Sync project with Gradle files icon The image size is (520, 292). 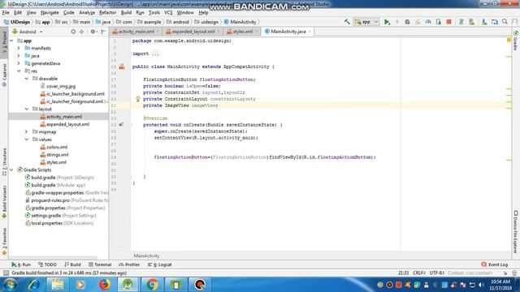(461, 22)
